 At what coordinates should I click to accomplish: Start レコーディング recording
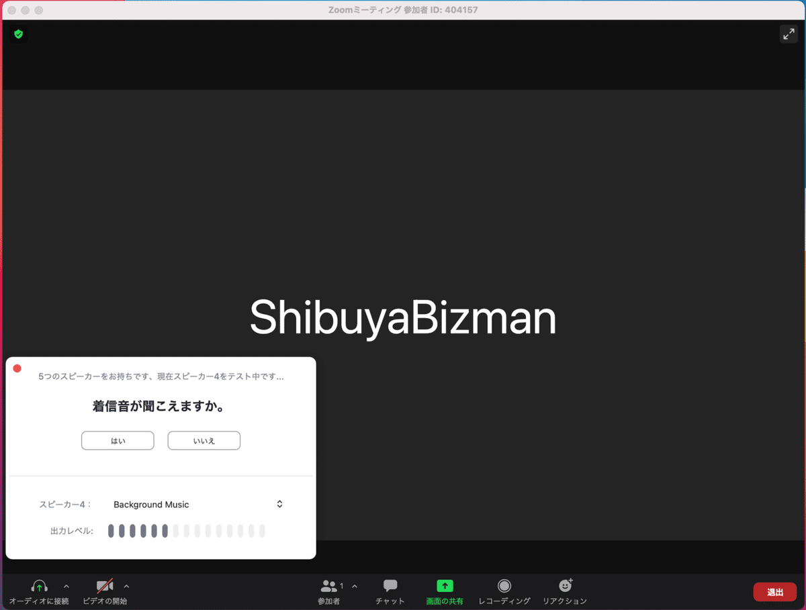504,592
